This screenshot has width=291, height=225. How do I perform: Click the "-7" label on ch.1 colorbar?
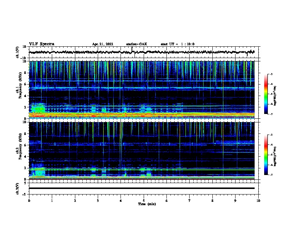[x=271, y=114]
